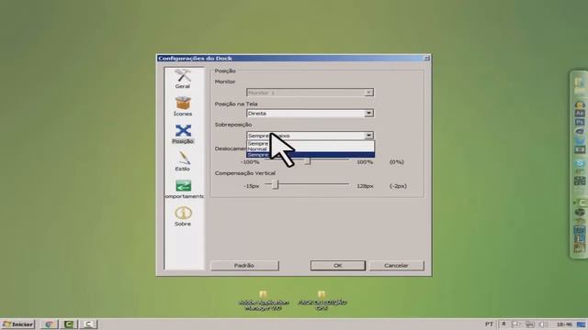
Task: Open the Skype dock icon
Action: pyautogui.click(x=580, y=163)
